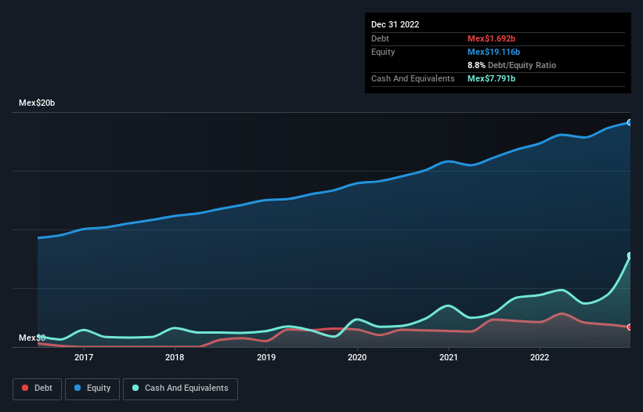The image size is (643, 412).
Task: Click the Equity row label in tooltip
Action: pos(383,52)
